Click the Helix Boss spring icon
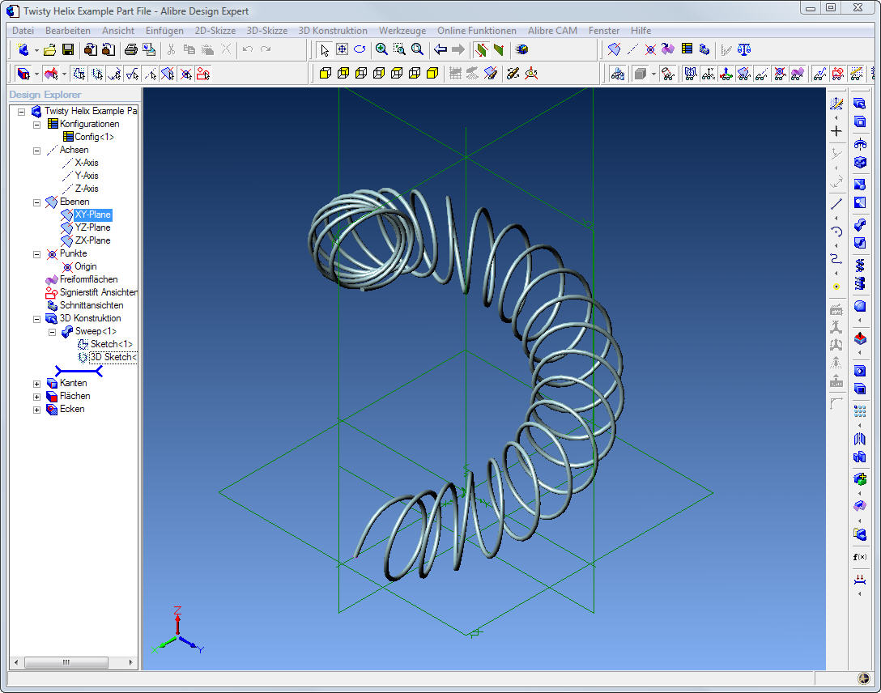This screenshot has width=881, height=693. tap(860, 265)
